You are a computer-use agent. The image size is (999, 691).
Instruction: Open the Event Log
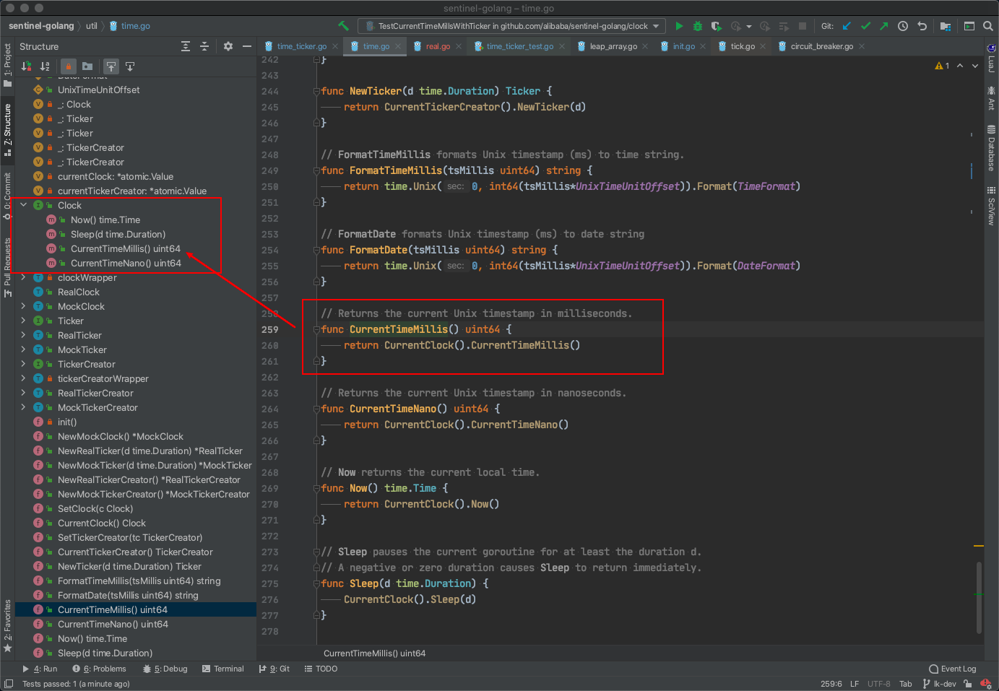953,669
